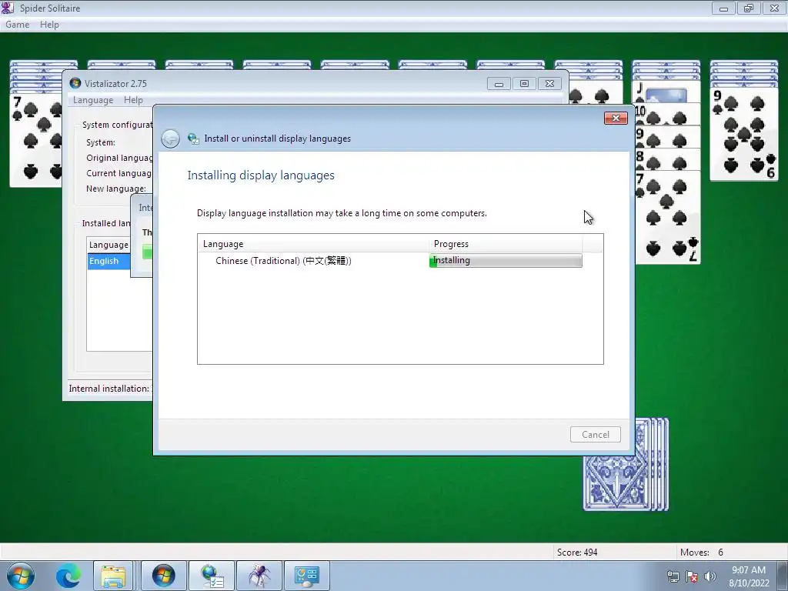Open the Help menu in Spider Solitaire
This screenshot has height=591, width=788.
point(49,24)
